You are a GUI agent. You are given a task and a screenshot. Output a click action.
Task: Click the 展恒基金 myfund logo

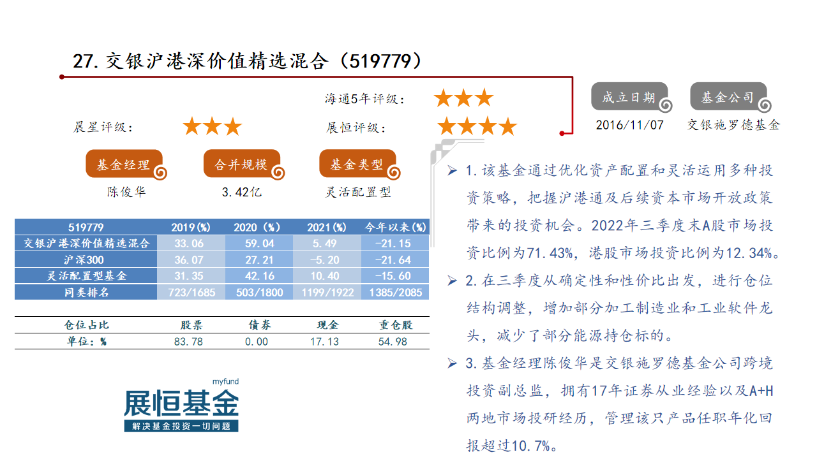181,405
